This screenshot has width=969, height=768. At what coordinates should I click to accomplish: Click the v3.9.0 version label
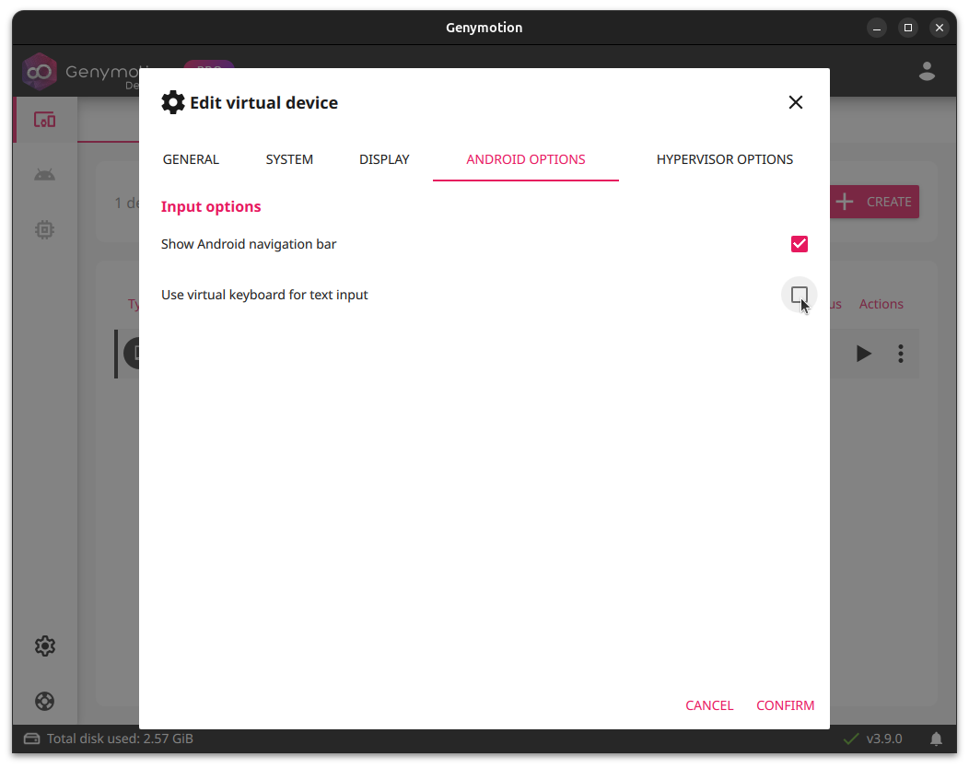click(884, 738)
